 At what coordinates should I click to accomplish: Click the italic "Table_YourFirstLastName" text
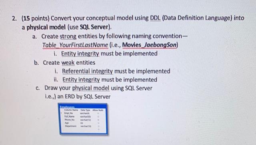[x=75, y=45]
